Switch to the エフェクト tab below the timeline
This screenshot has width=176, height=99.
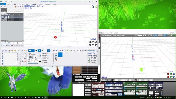16,45
